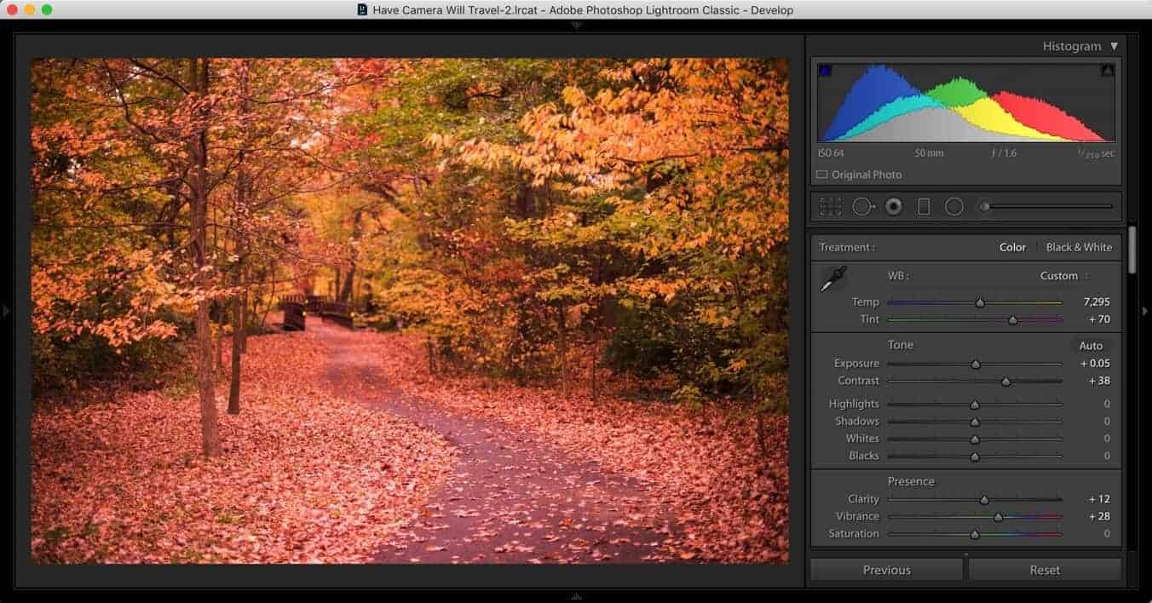Image resolution: width=1152 pixels, height=603 pixels.
Task: Pick the White Balance Selector eyedropper
Action: click(832, 279)
